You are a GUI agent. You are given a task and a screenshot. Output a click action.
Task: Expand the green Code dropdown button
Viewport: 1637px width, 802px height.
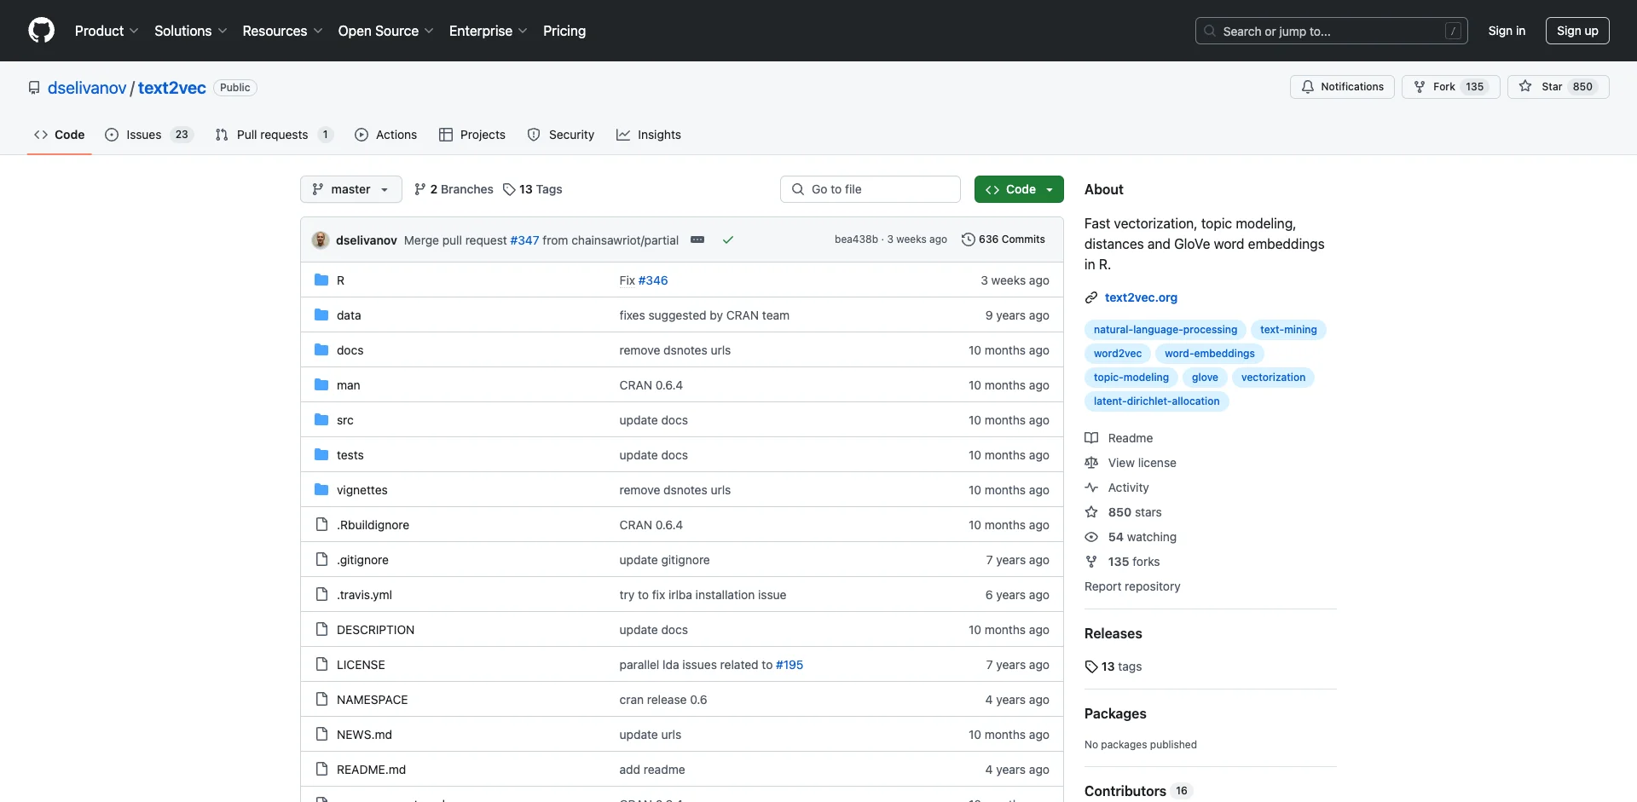tap(1019, 189)
